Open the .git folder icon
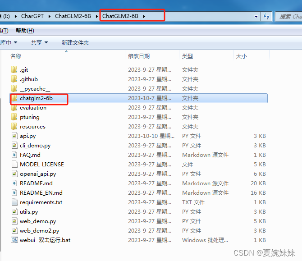 pyautogui.click(x=14, y=69)
